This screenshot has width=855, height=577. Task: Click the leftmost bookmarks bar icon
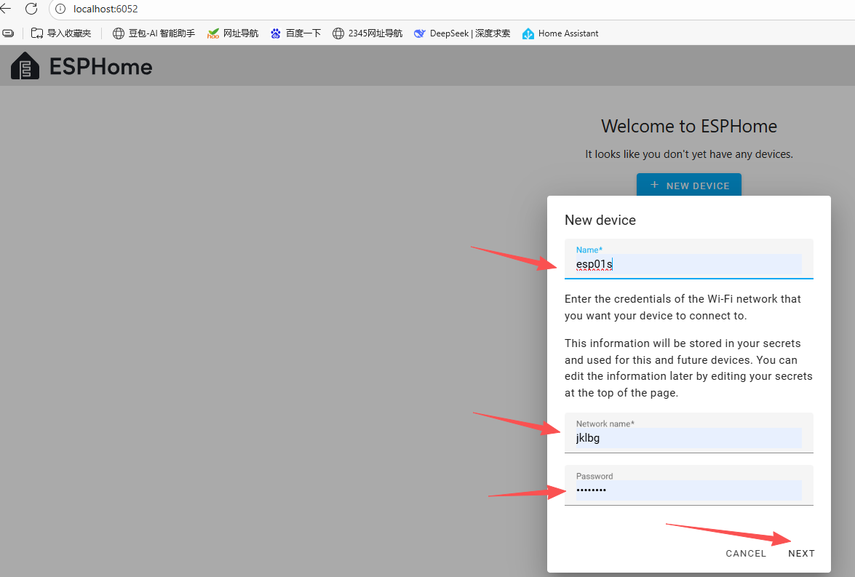tap(8, 33)
